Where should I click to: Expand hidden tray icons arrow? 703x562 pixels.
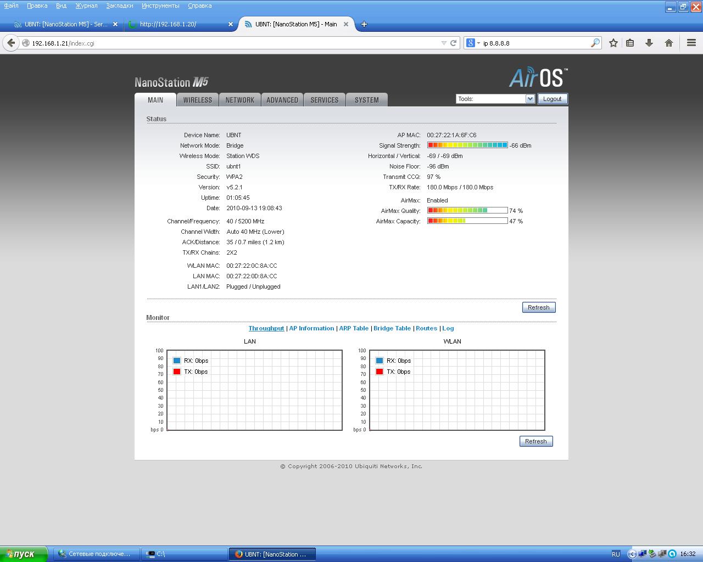click(x=631, y=554)
